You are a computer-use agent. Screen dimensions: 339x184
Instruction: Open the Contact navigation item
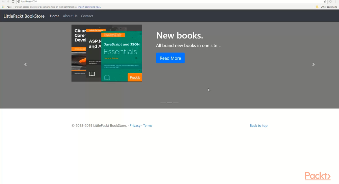[x=87, y=16]
